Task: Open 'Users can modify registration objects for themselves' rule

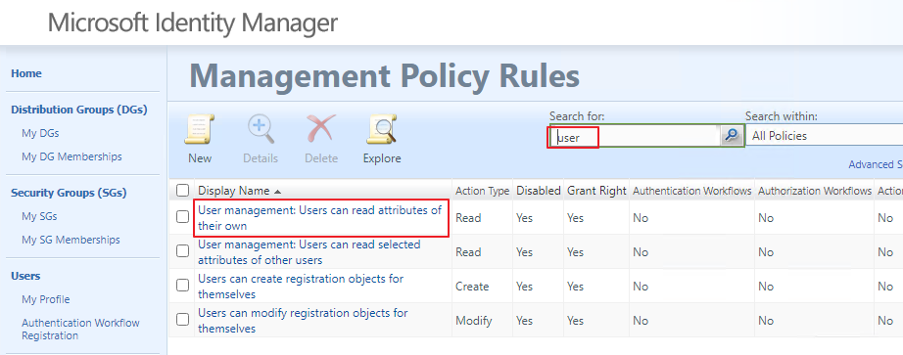Action: click(303, 321)
